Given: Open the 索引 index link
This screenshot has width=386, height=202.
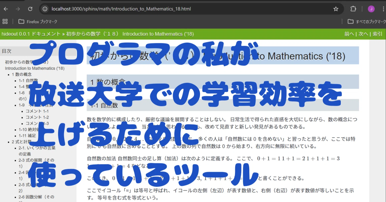Looking at the screenshot, I should tap(377, 34).
